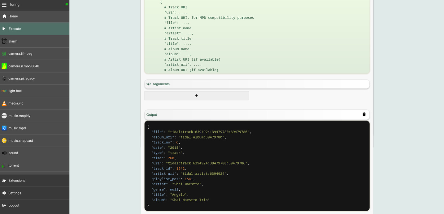Screen dimensions: 444x214
Task: Check the green connection status dot
Action: 66,4
